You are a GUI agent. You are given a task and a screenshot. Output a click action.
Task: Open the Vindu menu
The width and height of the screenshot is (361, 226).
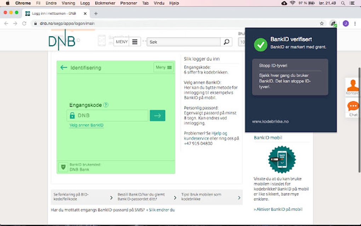(159, 3)
